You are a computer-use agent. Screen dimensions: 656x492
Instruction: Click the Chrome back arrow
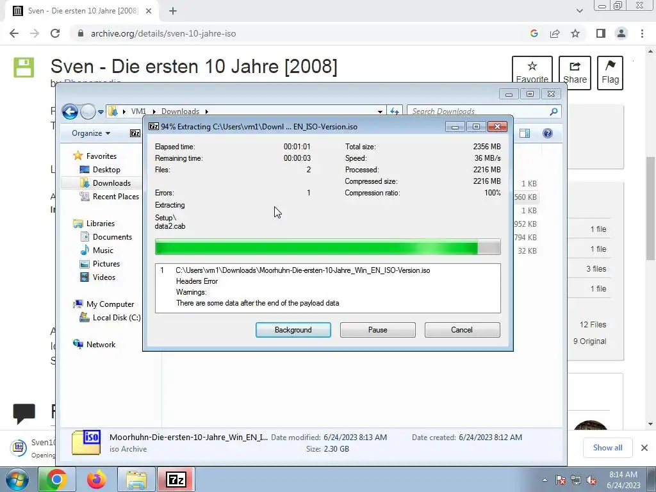click(x=14, y=33)
